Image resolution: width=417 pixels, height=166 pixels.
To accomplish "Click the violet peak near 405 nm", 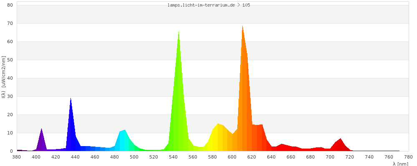I will tap(41, 141).
